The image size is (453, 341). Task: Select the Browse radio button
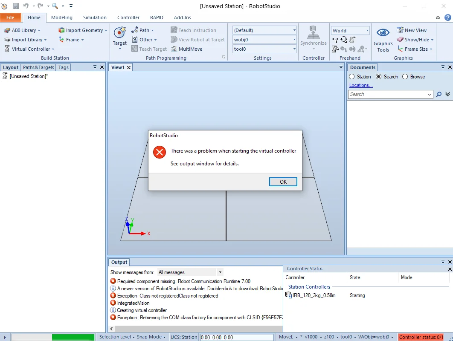[x=405, y=77]
